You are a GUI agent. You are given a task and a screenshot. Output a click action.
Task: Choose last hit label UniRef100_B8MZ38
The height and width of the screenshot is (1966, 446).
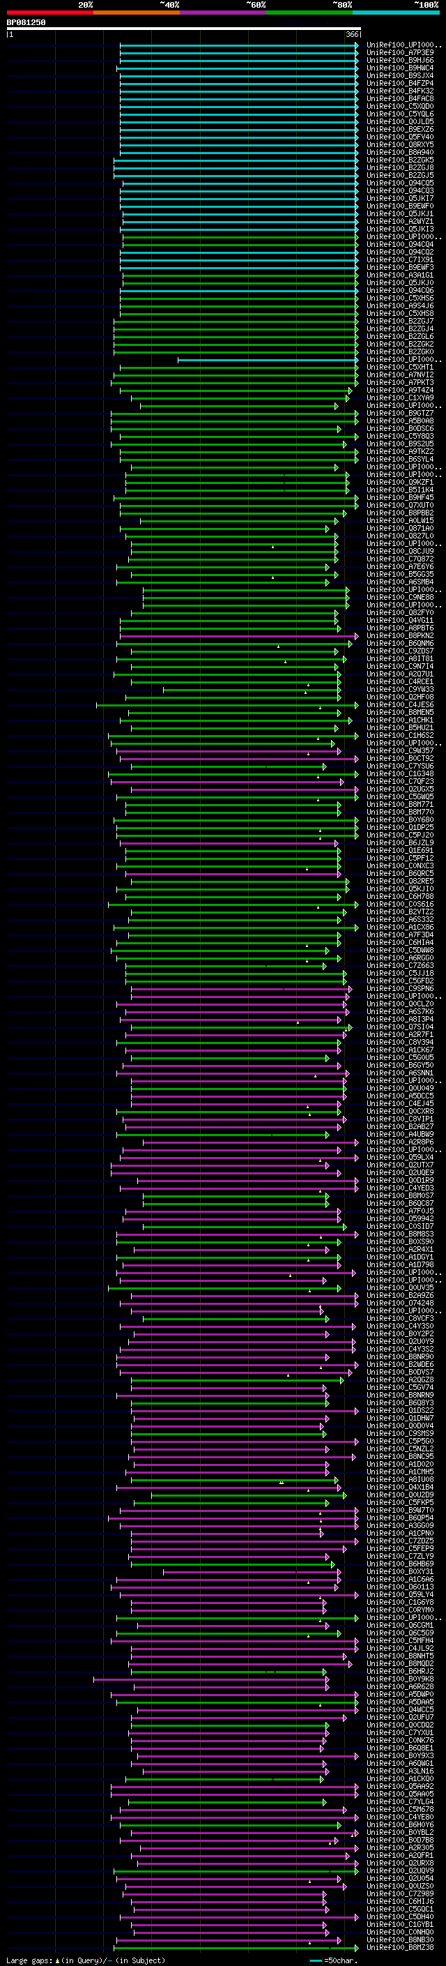click(x=399, y=1947)
